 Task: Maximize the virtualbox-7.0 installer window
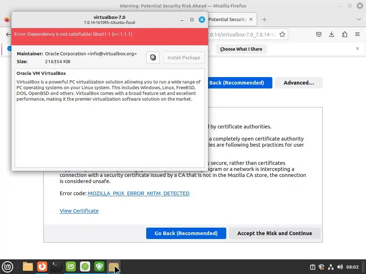(192, 20)
